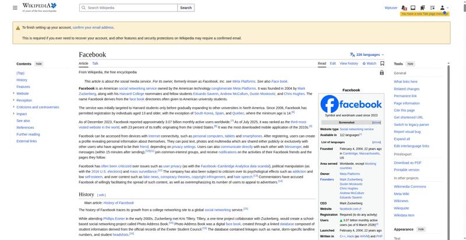Image resolution: width=466 pixels, height=240 pixels.
Task: Click the bookmark icon beside Watch
Action: tap(382, 63)
